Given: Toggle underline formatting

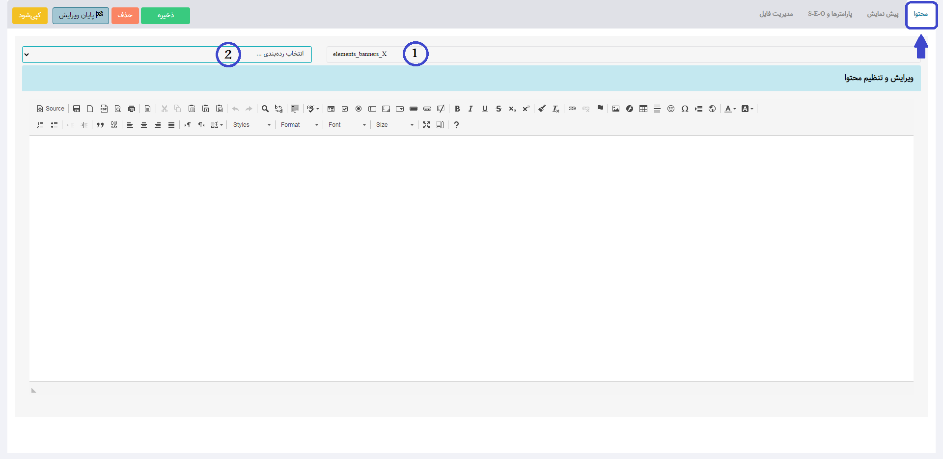Looking at the screenshot, I should [485, 109].
